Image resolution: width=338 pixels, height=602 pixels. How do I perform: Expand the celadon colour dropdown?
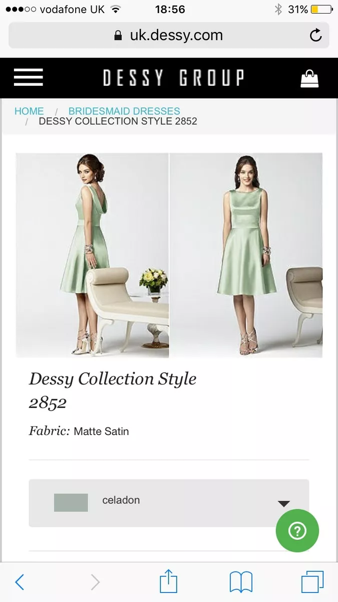click(x=169, y=503)
